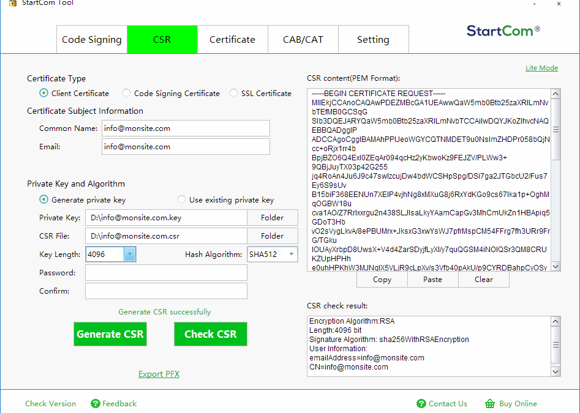This screenshot has height=413, width=580.
Task: Click the Generate CSR button
Action: (x=110, y=334)
